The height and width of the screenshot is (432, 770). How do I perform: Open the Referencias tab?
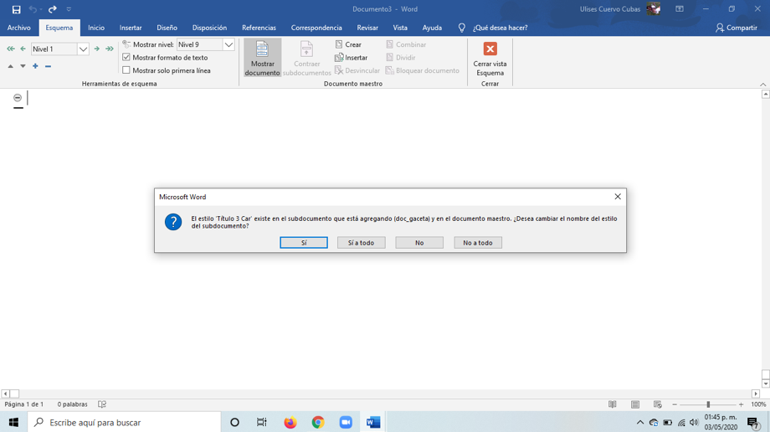pyautogui.click(x=259, y=28)
